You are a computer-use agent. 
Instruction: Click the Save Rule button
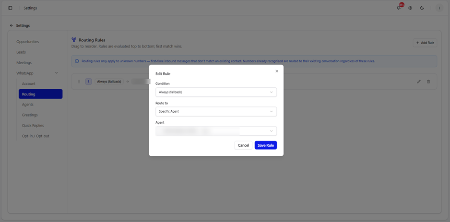click(x=266, y=145)
